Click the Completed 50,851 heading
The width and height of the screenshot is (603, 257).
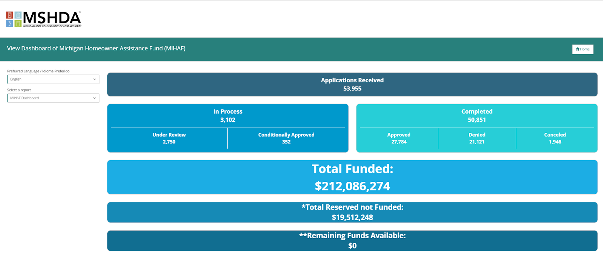pos(477,116)
